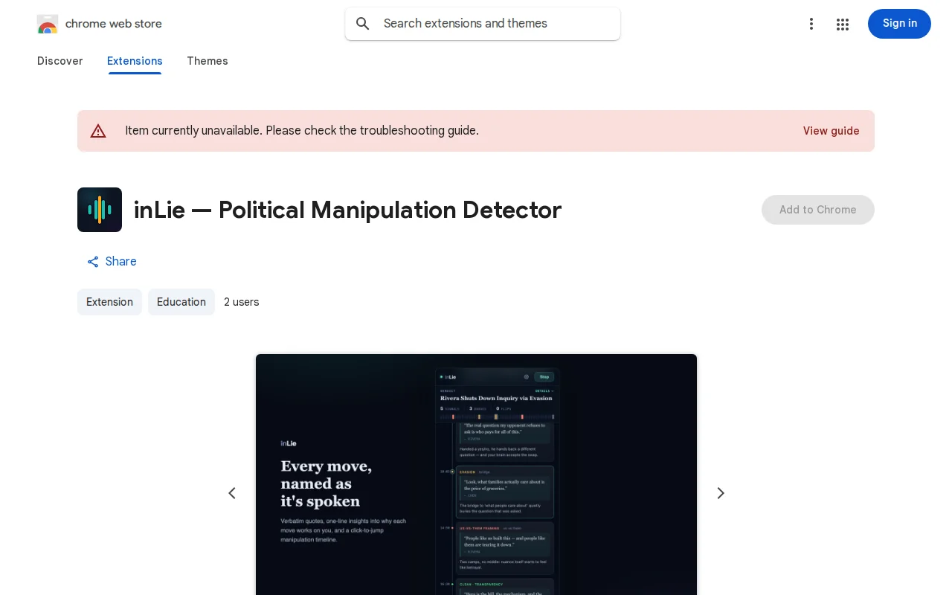Click the Item currently unavailable message text
The height and width of the screenshot is (595, 952).
coord(302,131)
